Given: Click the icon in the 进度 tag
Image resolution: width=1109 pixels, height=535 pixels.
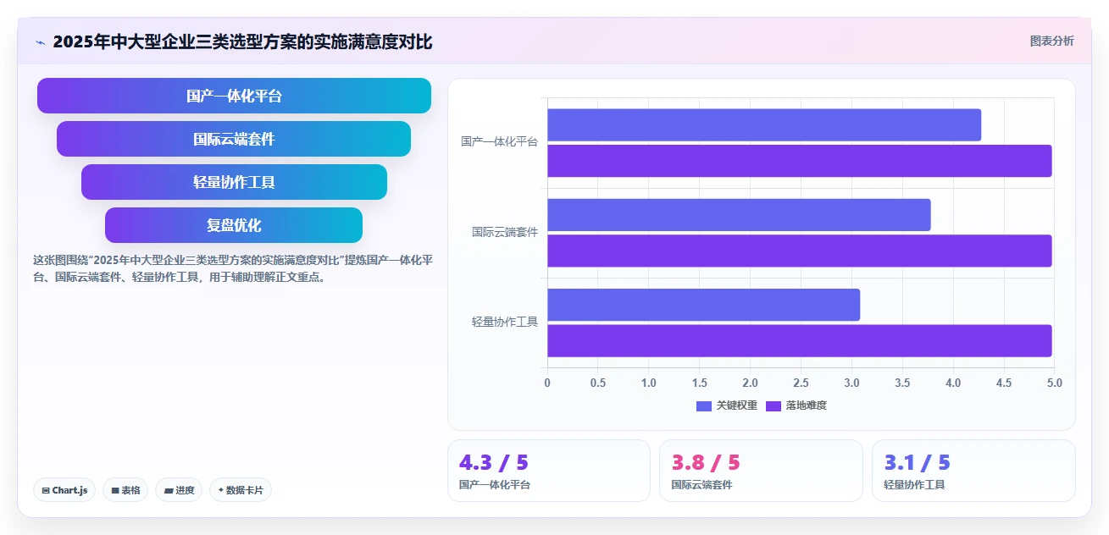Looking at the screenshot, I should [x=169, y=490].
